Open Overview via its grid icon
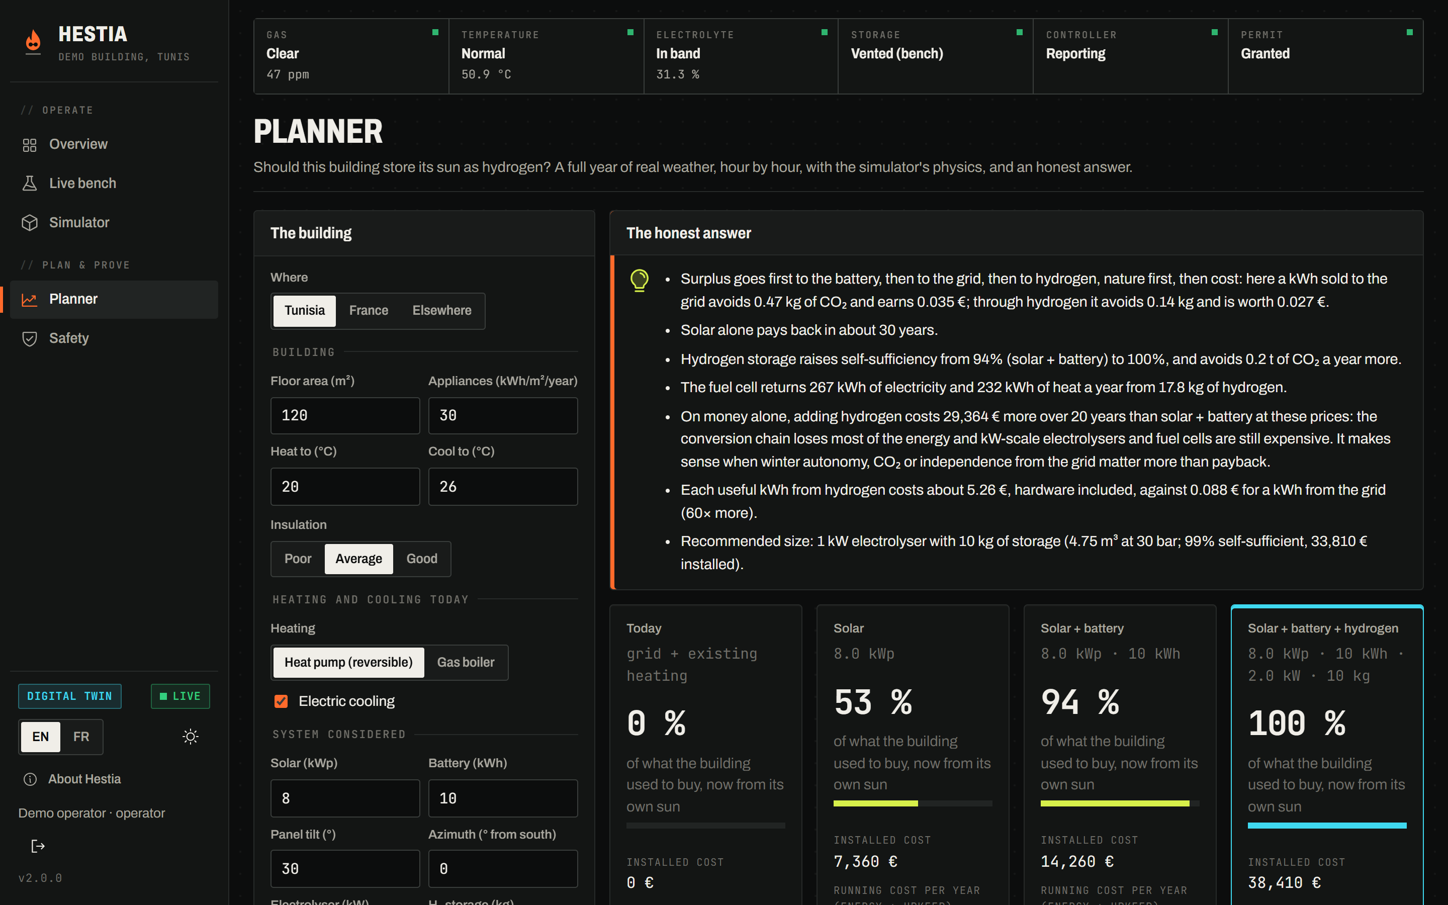The width and height of the screenshot is (1448, 905). [x=29, y=145]
